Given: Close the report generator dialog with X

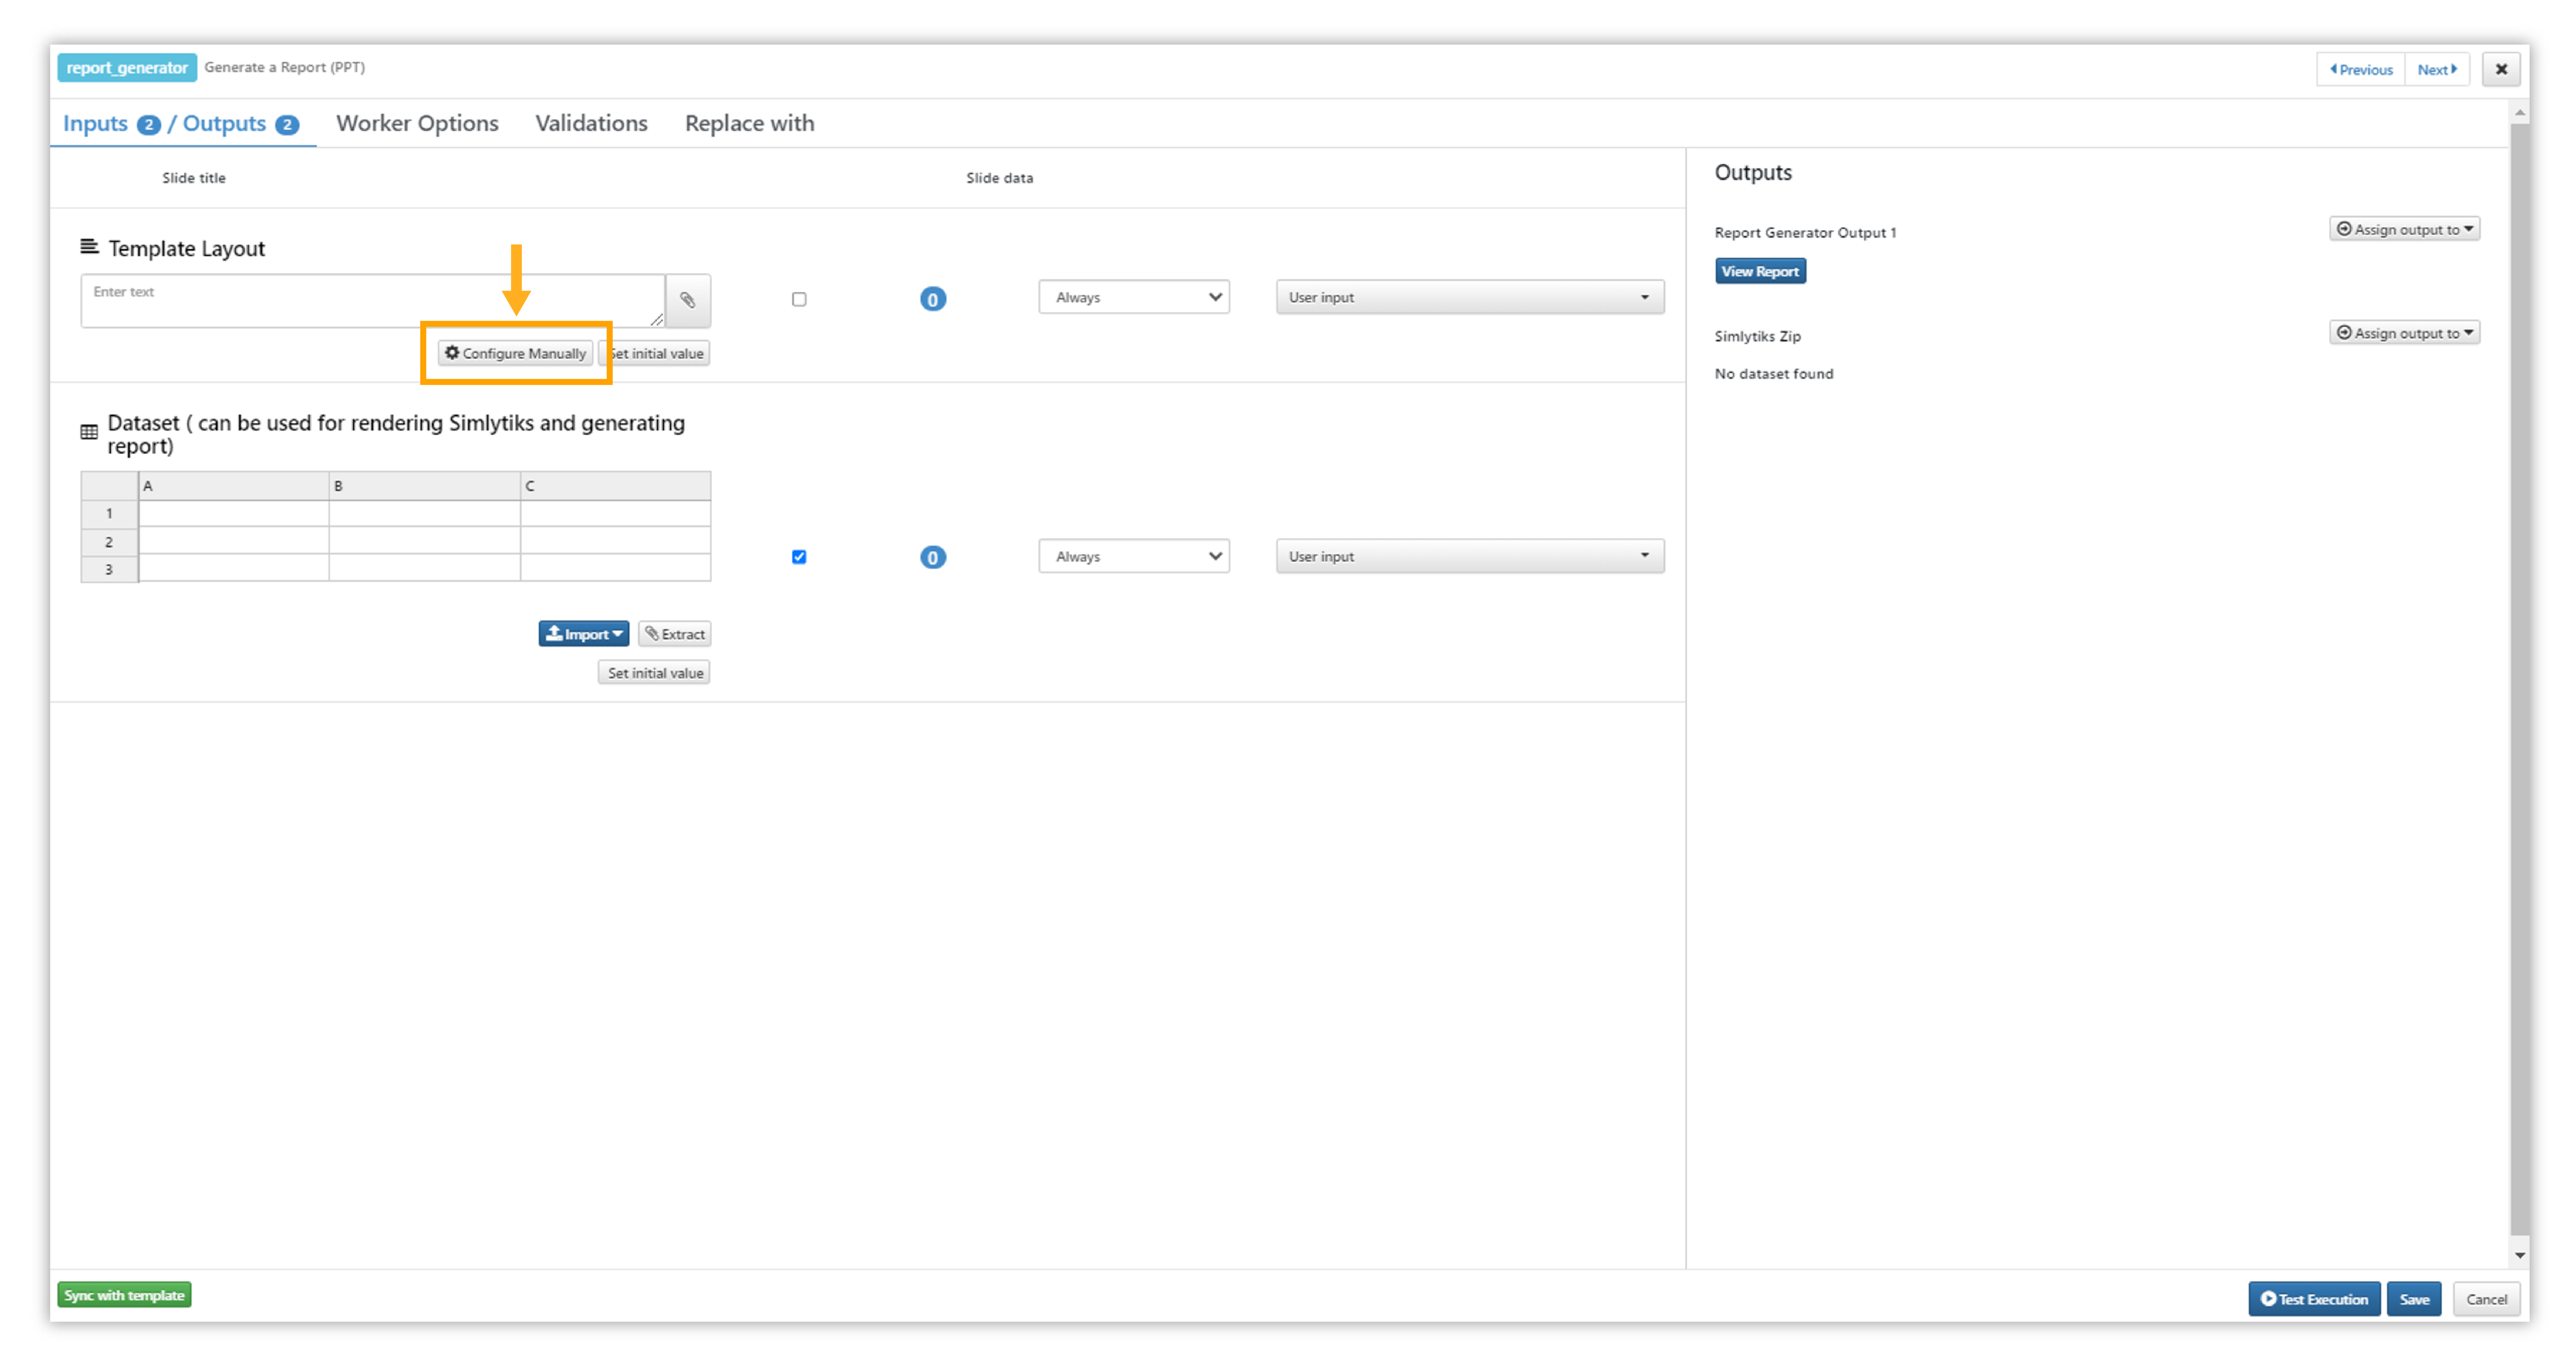Looking at the screenshot, I should click(2501, 69).
